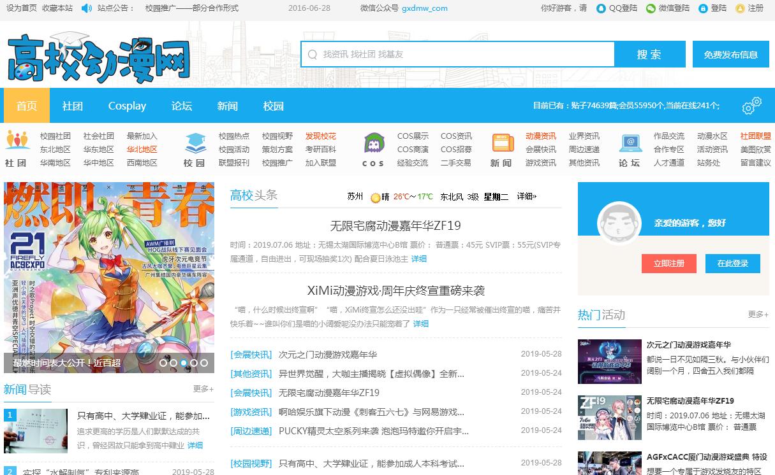Click the QQ登陆 penguin icon
775x475 pixels.
(601, 8)
